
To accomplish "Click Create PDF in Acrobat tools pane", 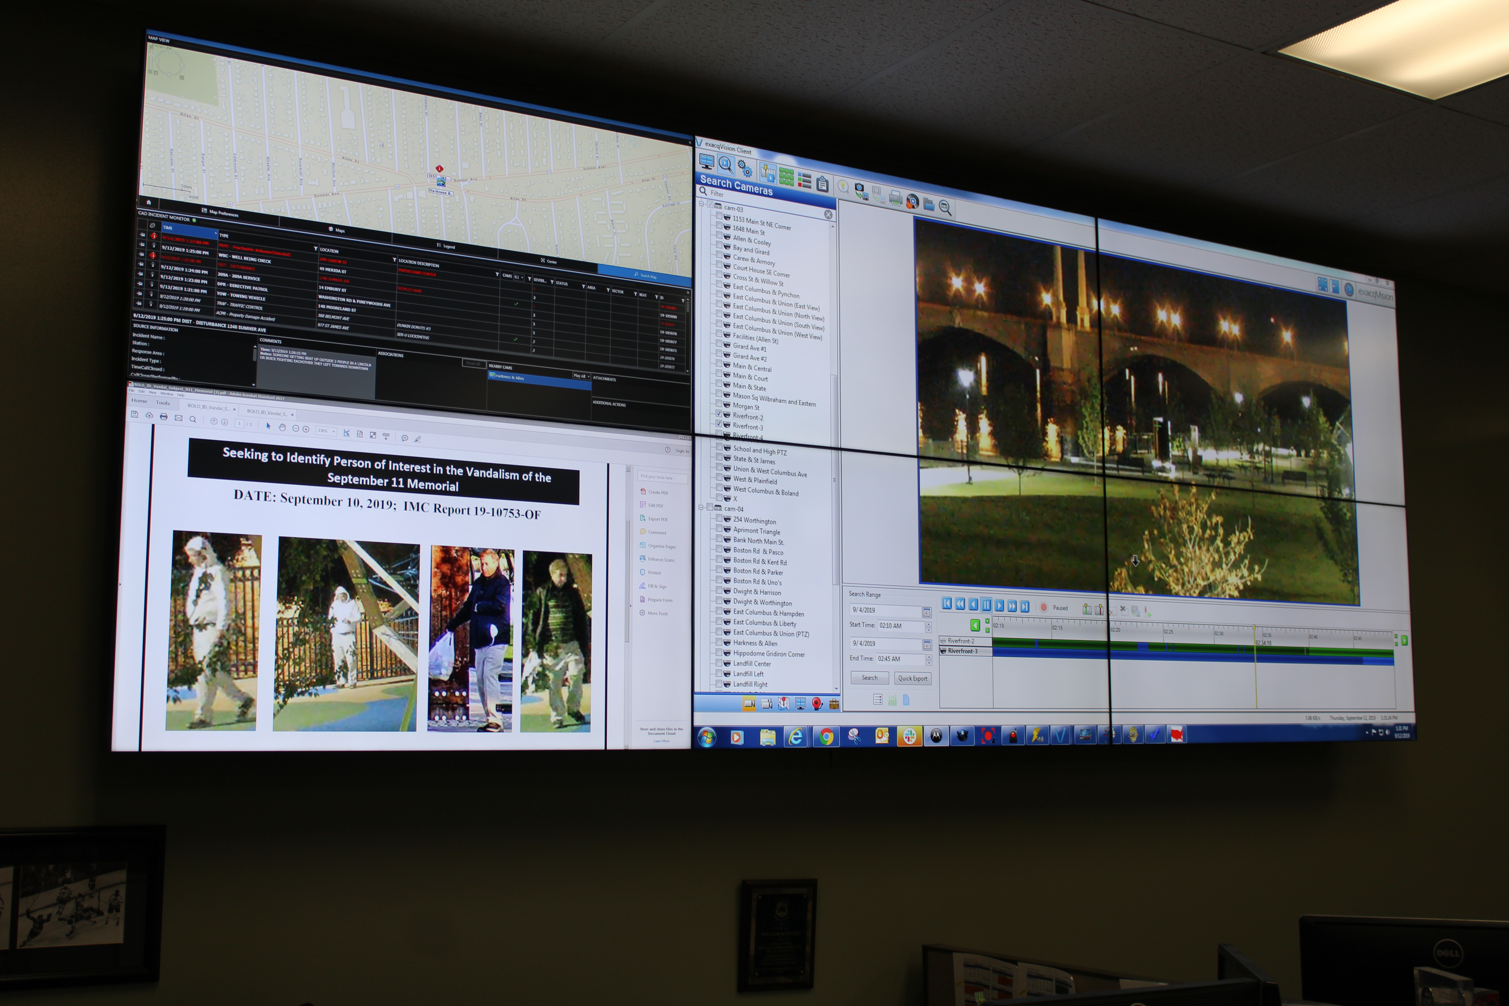I will 654,492.
